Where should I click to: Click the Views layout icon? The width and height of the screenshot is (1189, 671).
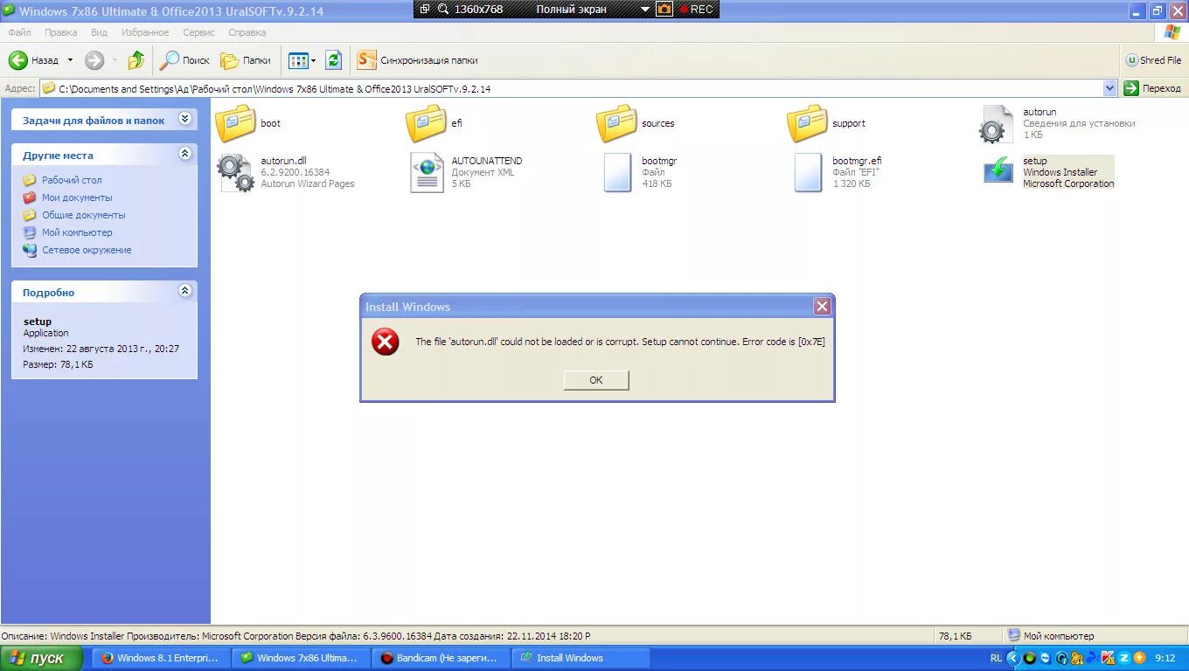click(x=298, y=60)
